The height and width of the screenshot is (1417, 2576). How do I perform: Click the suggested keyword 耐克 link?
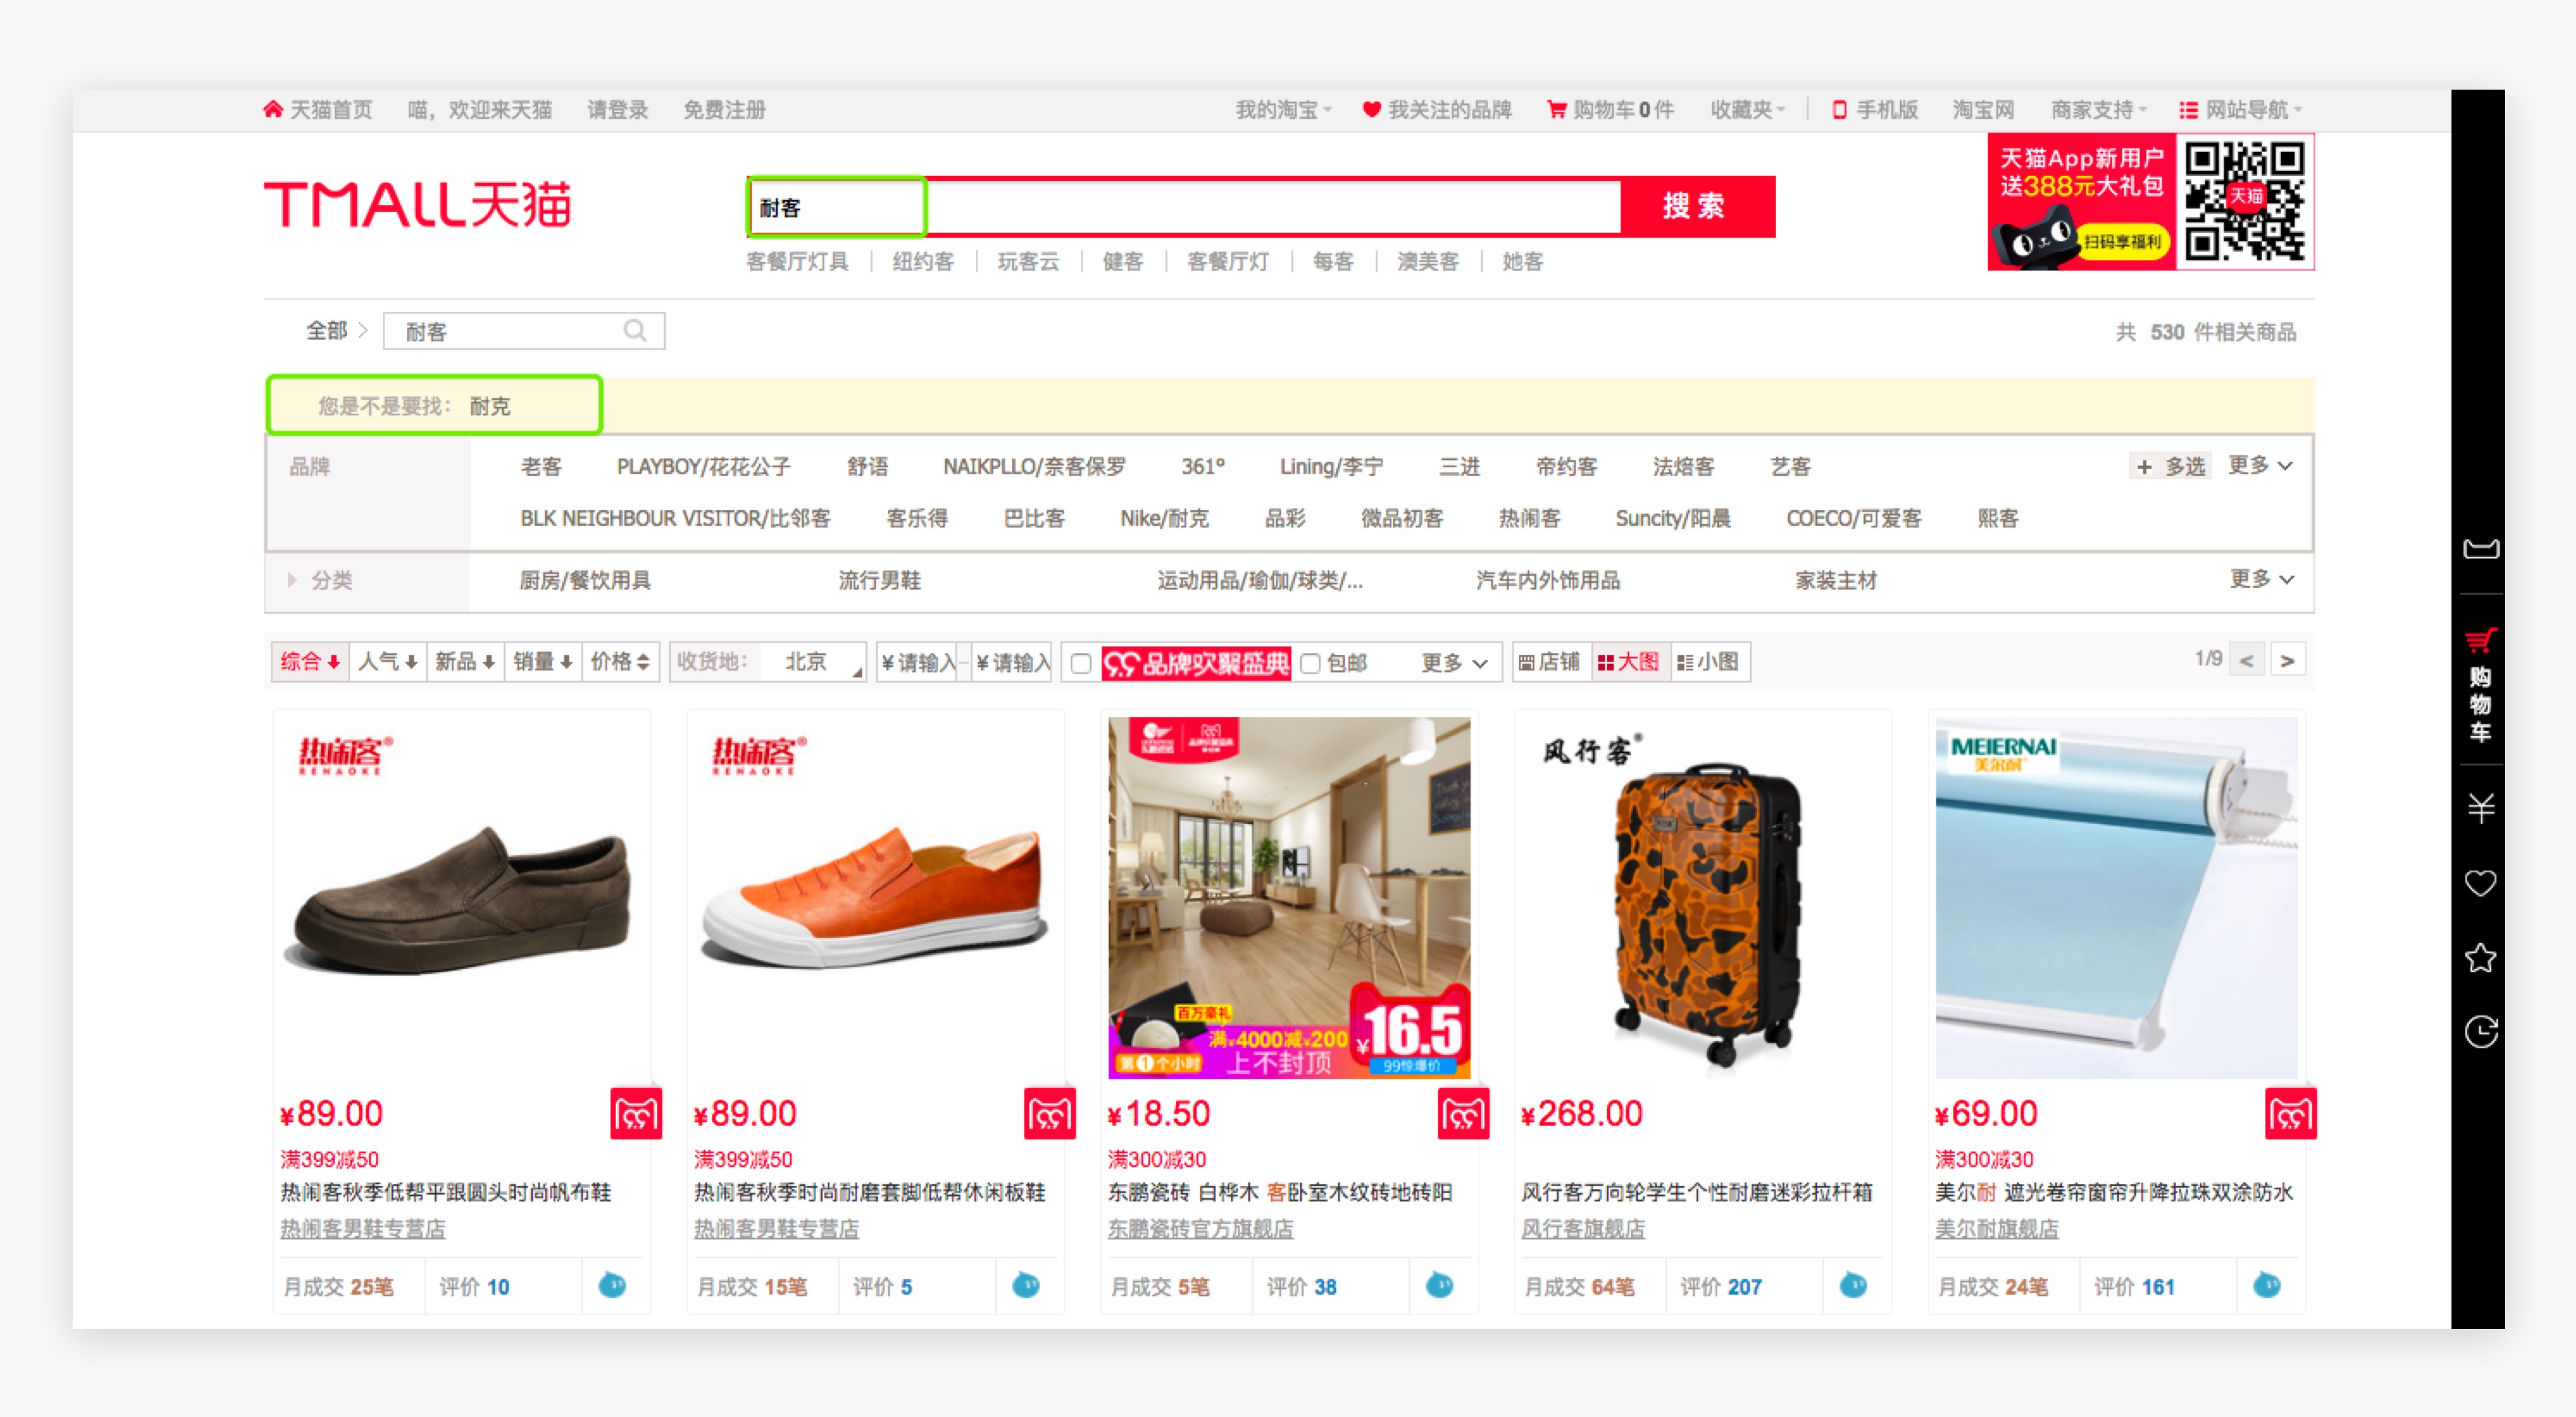(490, 406)
